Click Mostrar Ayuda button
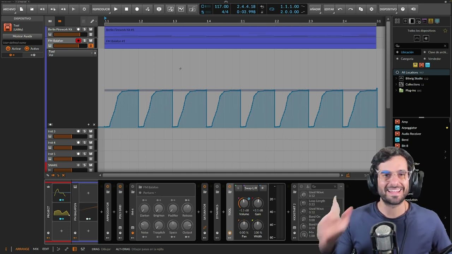The width and height of the screenshot is (452, 254). click(22, 36)
